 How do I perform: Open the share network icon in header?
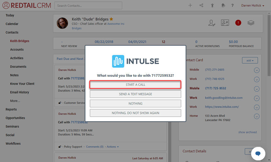[x=201, y=5]
